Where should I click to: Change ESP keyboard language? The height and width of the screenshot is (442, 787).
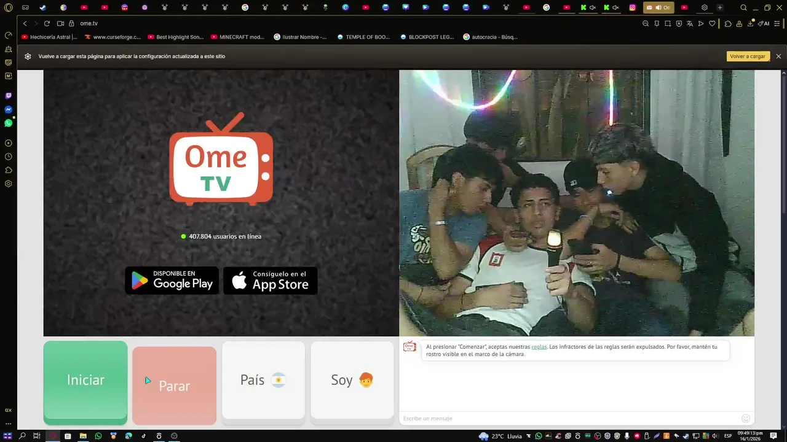[728, 436]
